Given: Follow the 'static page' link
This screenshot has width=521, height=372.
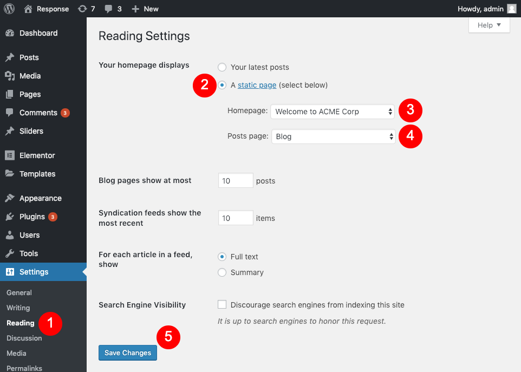Looking at the screenshot, I should 257,85.
